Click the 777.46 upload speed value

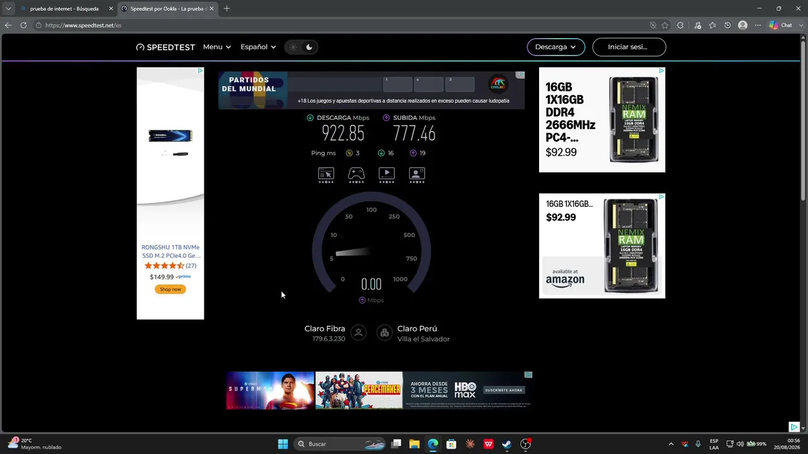coord(414,134)
